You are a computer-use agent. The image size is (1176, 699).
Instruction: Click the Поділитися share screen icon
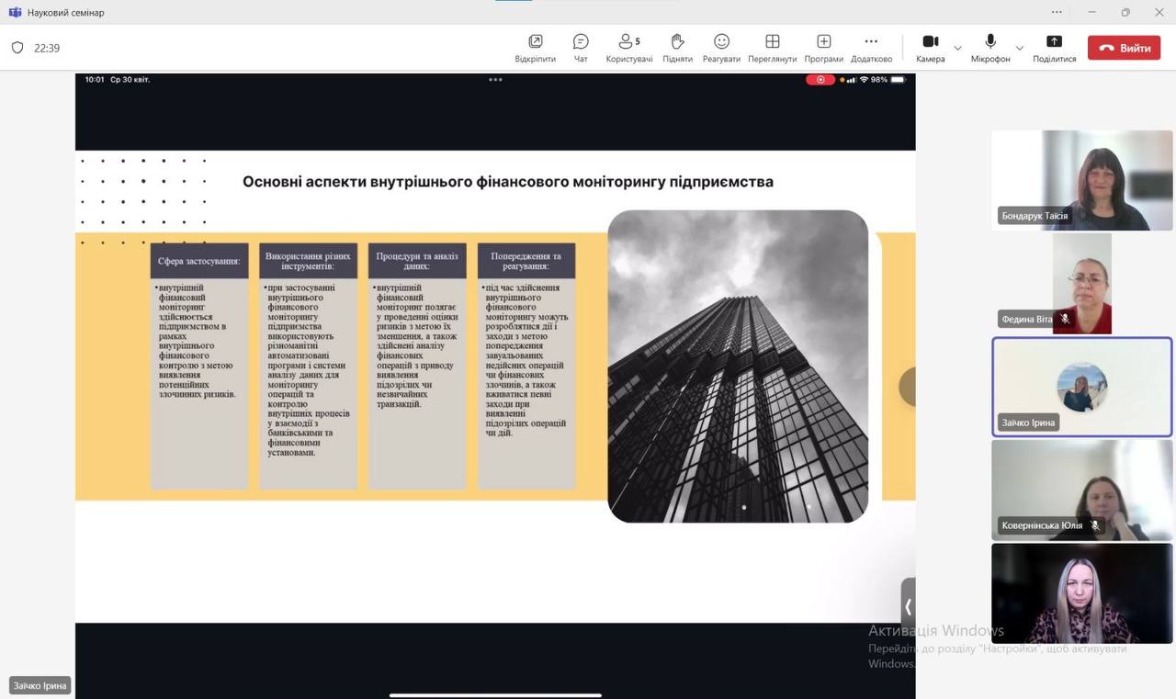click(1054, 48)
